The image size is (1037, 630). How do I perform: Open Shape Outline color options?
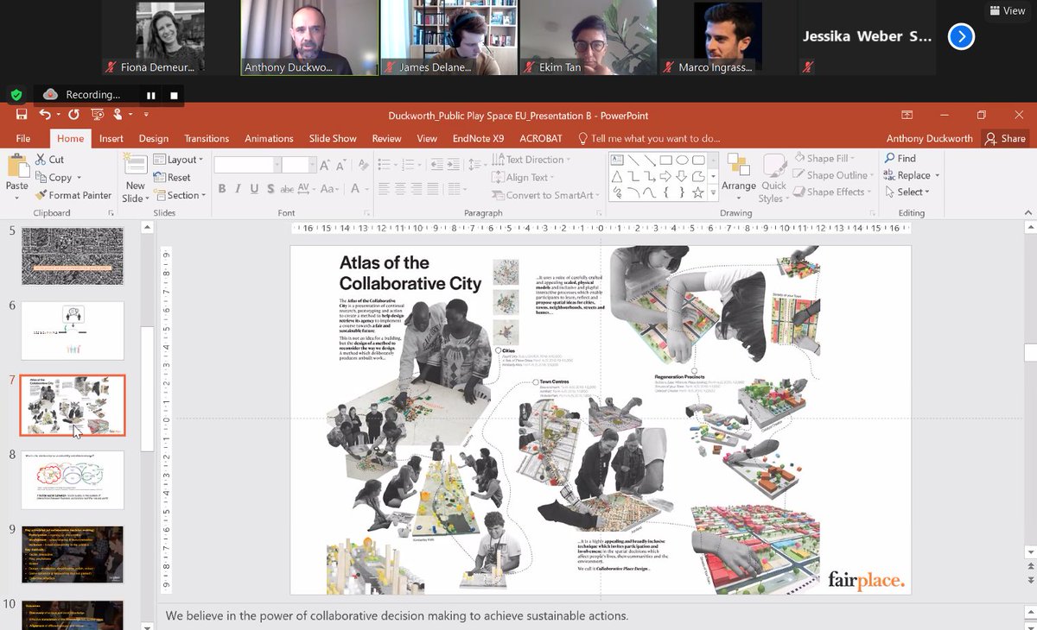click(835, 175)
